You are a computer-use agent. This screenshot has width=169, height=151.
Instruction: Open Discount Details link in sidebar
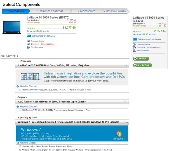click(143, 44)
